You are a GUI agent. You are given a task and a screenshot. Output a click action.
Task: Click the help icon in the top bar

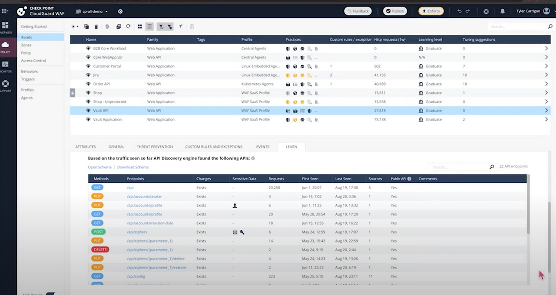486,11
